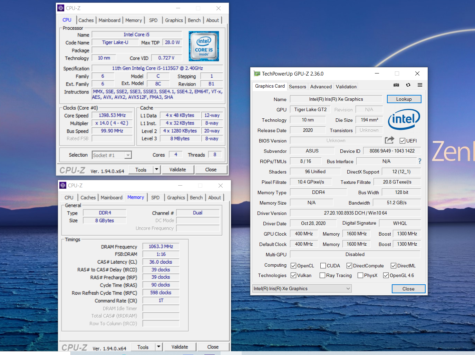Click the title bar icon of the CPU-Z Timings window
Viewport: 475px width, 355px height.
[63, 185]
